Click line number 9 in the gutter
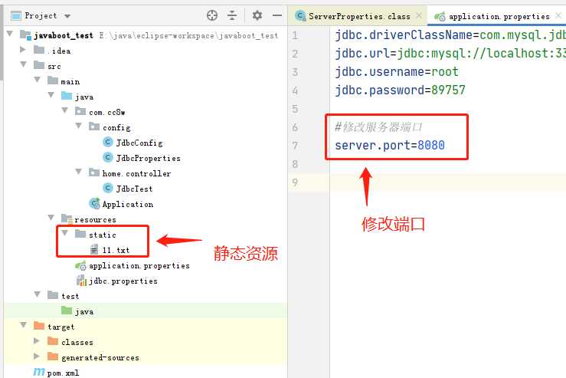Image resolution: width=566 pixels, height=378 pixels. pyautogui.click(x=295, y=182)
